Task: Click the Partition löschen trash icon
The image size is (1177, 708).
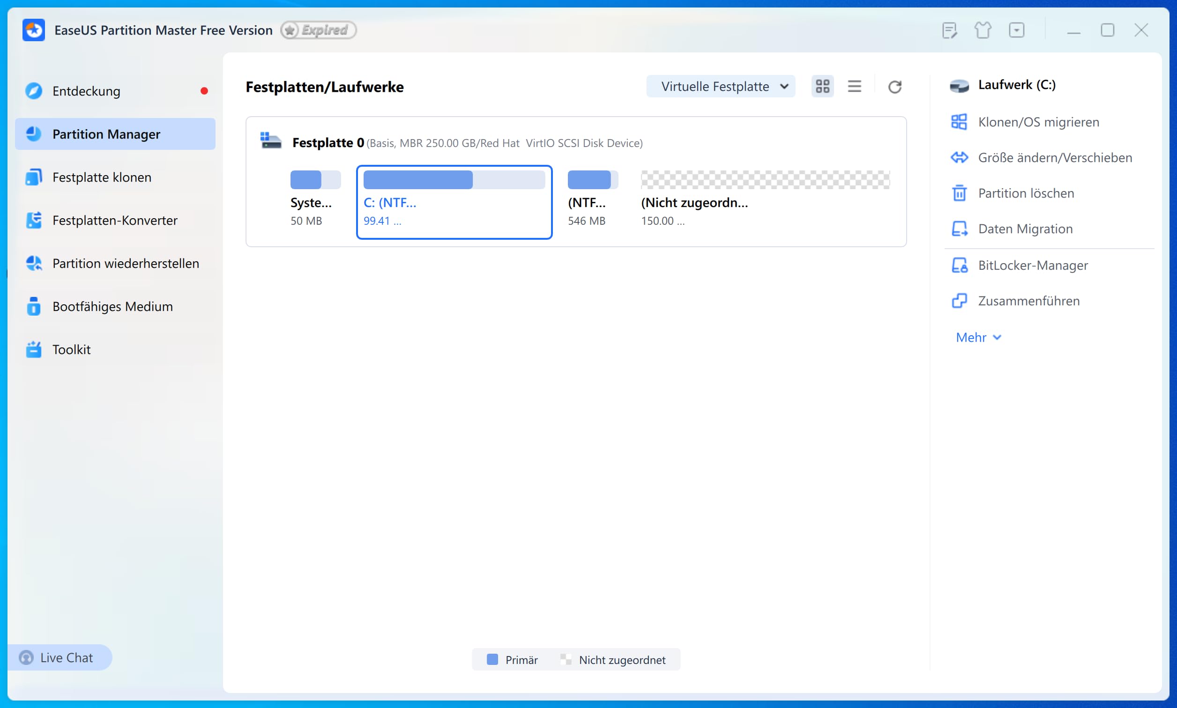Action: 959,193
